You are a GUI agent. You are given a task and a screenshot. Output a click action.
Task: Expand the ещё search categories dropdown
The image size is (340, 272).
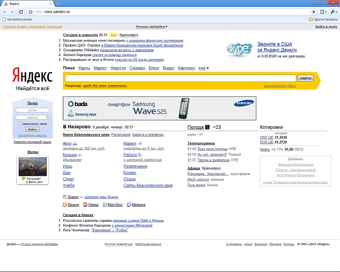pyautogui.click(x=204, y=68)
